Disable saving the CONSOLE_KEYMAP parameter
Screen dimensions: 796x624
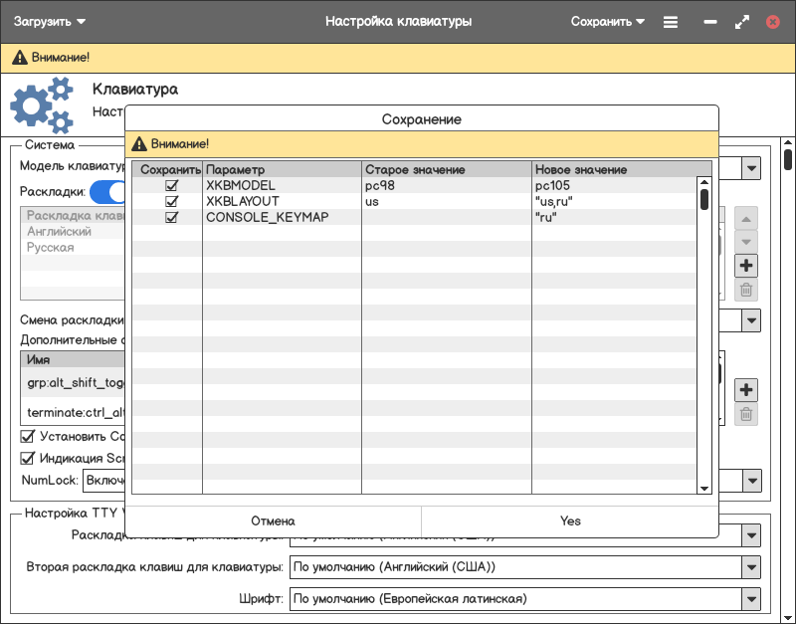[x=171, y=217]
